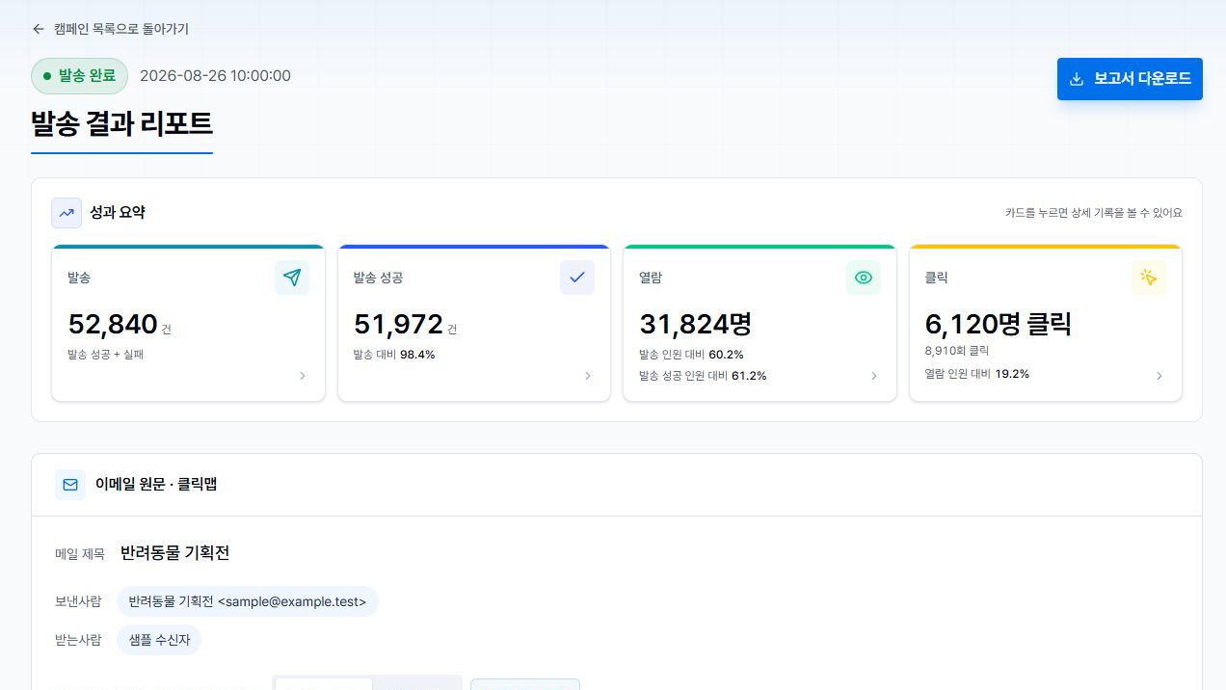Viewport: 1226px width, 690px height.
Task: Open the 52,840 건 발송 count
Action: tap(120, 325)
